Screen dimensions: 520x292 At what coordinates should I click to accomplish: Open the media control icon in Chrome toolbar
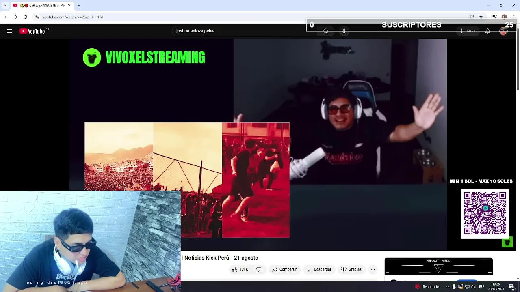494,17
